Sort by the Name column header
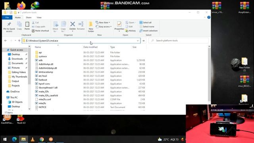Image resolution: width=254 pixels, height=143 pixels. click(38, 47)
